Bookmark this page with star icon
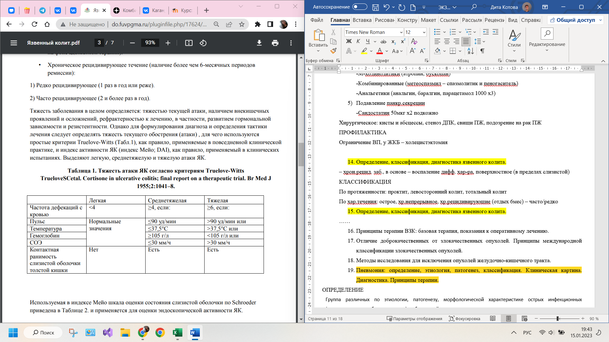Image resolution: width=609 pixels, height=342 pixels. coord(242,24)
